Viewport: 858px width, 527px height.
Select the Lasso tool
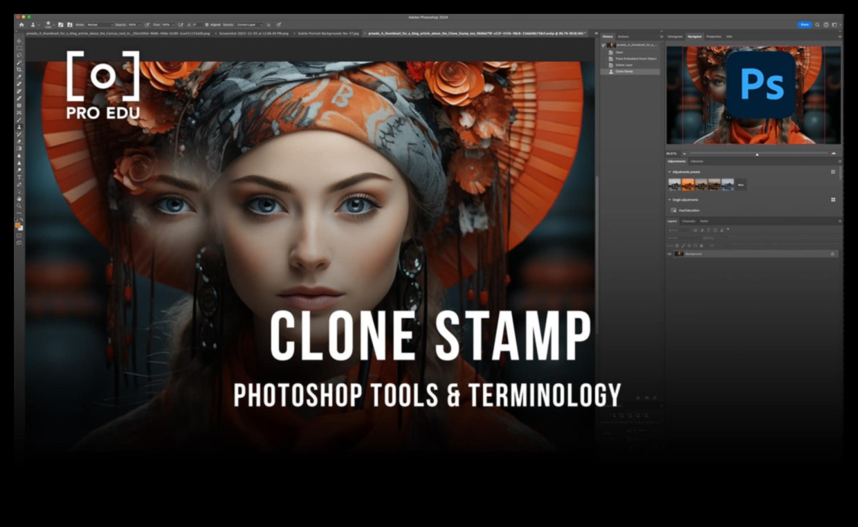(19, 55)
